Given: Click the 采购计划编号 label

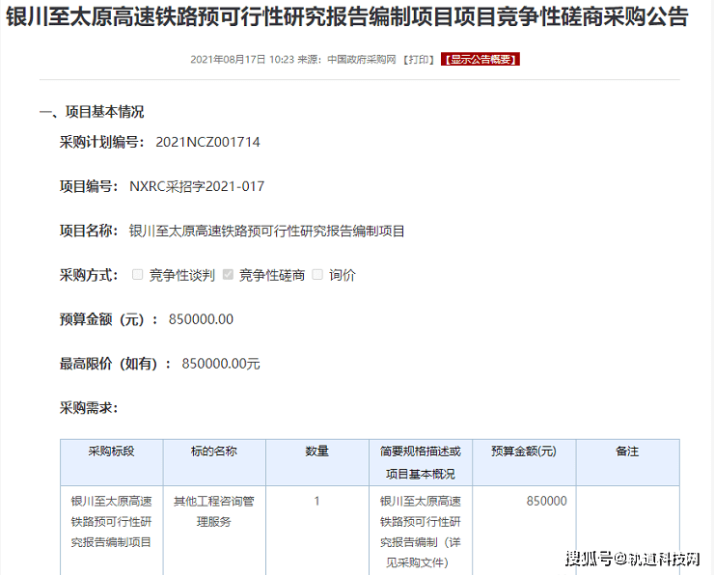Looking at the screenshot, I should point(102,142).
